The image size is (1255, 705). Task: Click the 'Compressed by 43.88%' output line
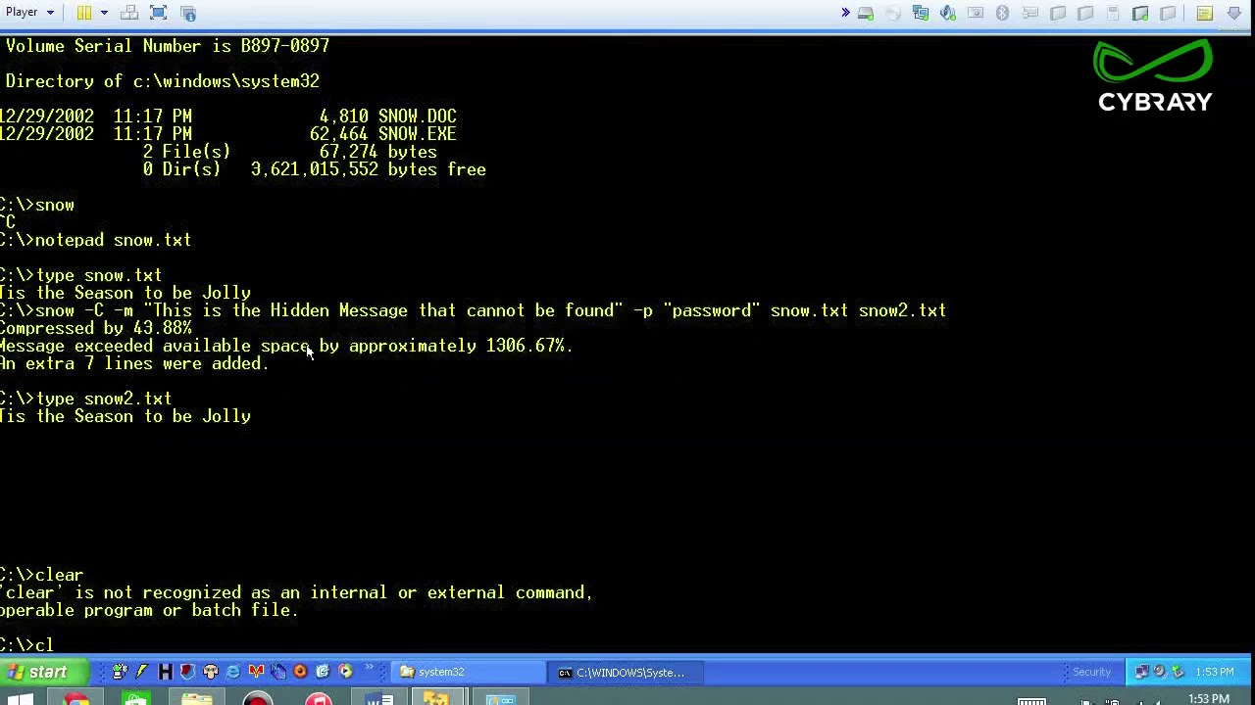coord(96,328)
